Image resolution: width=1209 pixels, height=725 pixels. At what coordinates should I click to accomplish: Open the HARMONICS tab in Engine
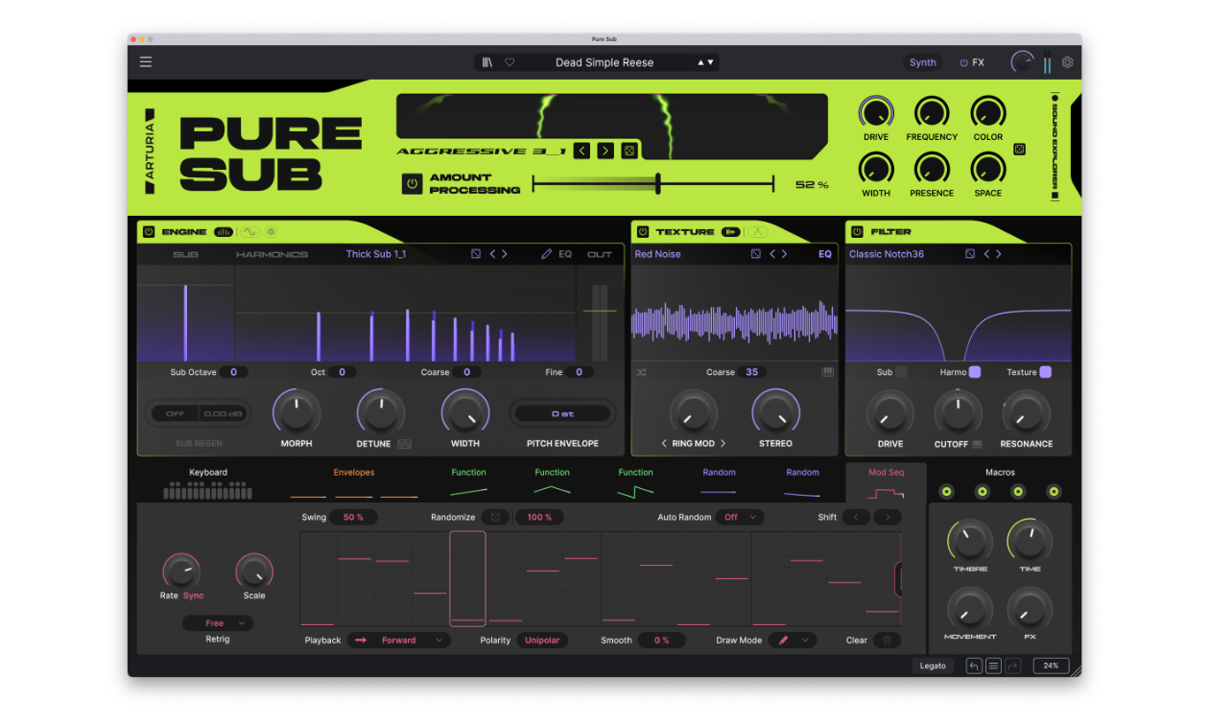tap(273, 254)
